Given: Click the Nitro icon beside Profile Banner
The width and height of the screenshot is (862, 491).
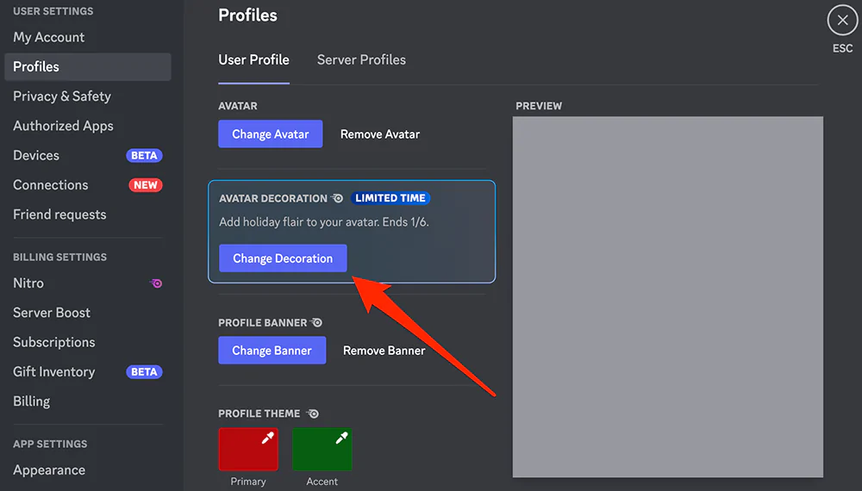Looking at the screenshot, I should (x=316, y=322).
